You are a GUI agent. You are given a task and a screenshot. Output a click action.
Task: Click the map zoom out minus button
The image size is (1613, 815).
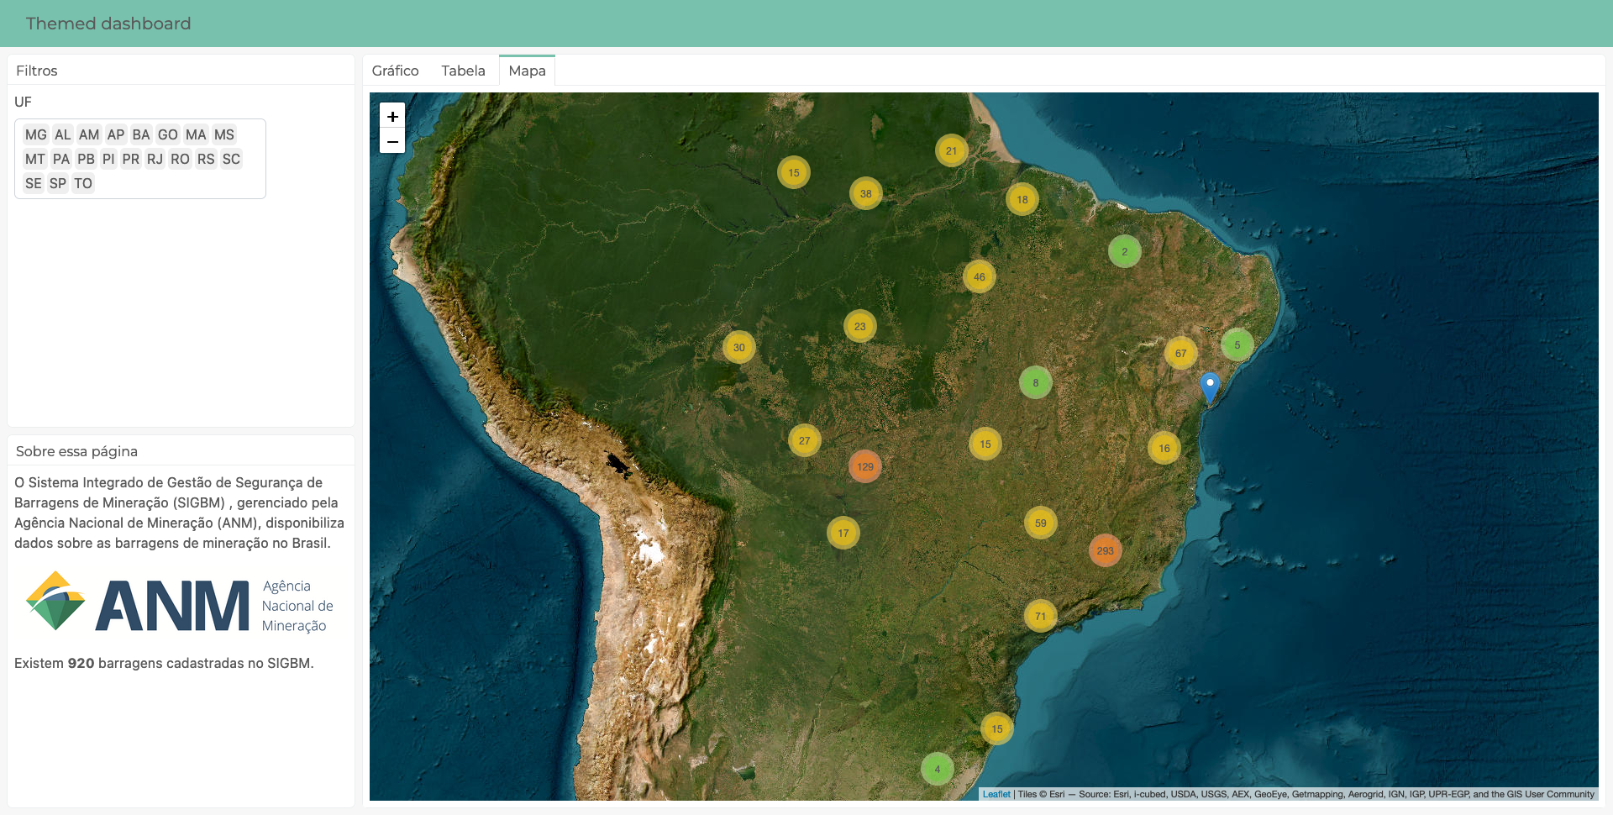coord(392,141)
